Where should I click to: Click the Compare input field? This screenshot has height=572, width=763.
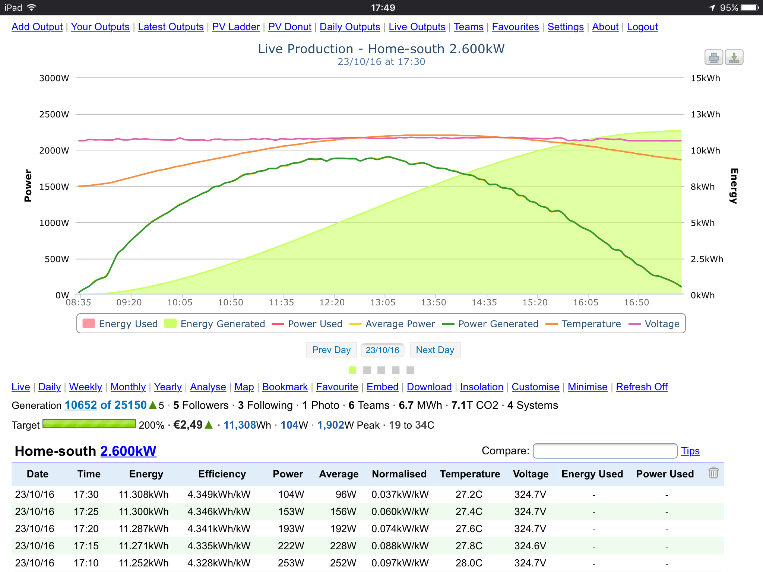pos(605,451)
